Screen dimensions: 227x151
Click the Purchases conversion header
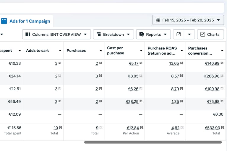(x=200, y=50)
